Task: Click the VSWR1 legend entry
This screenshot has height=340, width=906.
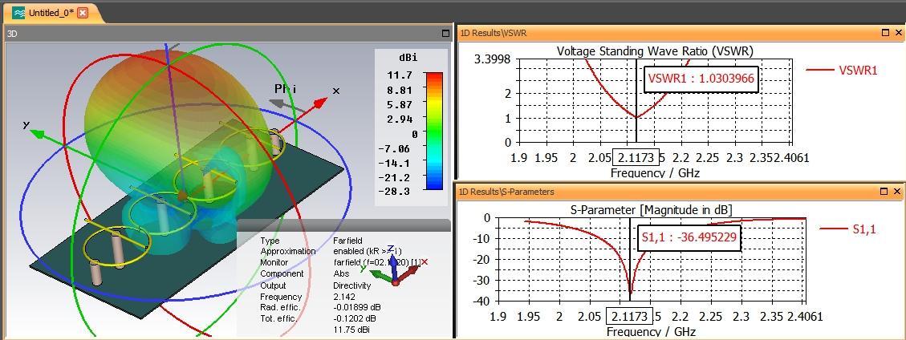Action: [841, 70]
